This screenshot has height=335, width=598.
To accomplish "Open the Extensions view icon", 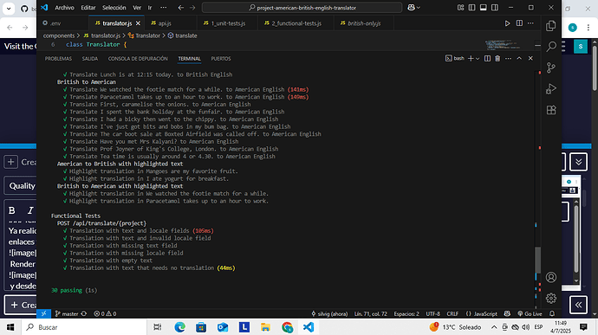I will [550, 110].
